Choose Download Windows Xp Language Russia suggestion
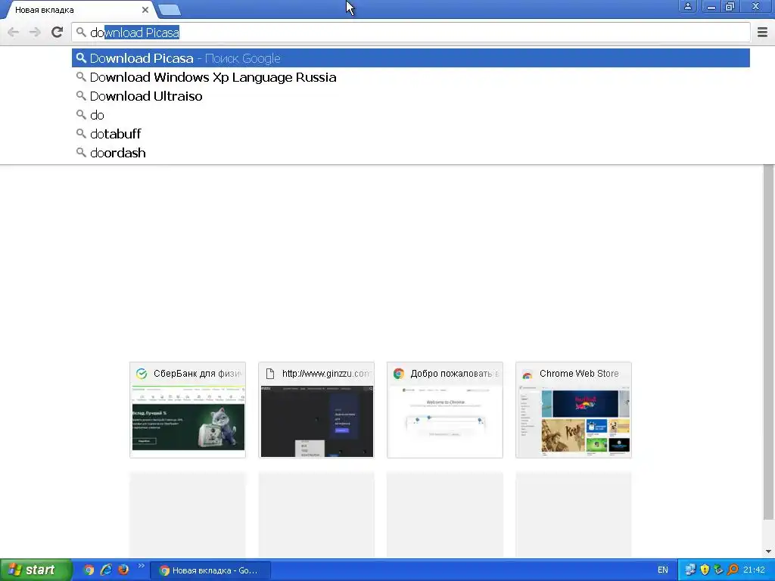 pyautogui.click(x=411, y=77)
